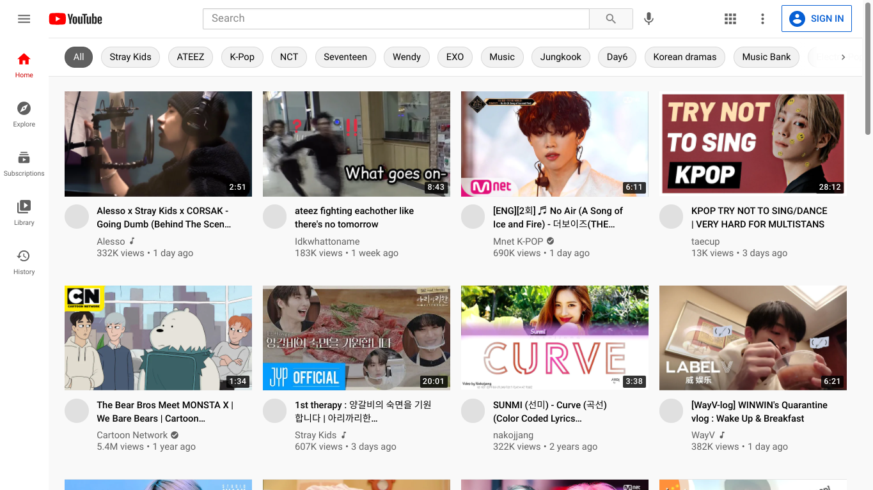This screenshot has width=873, height=490.
Task: Filter by Stray Kids chip
Action: point(130,57)
